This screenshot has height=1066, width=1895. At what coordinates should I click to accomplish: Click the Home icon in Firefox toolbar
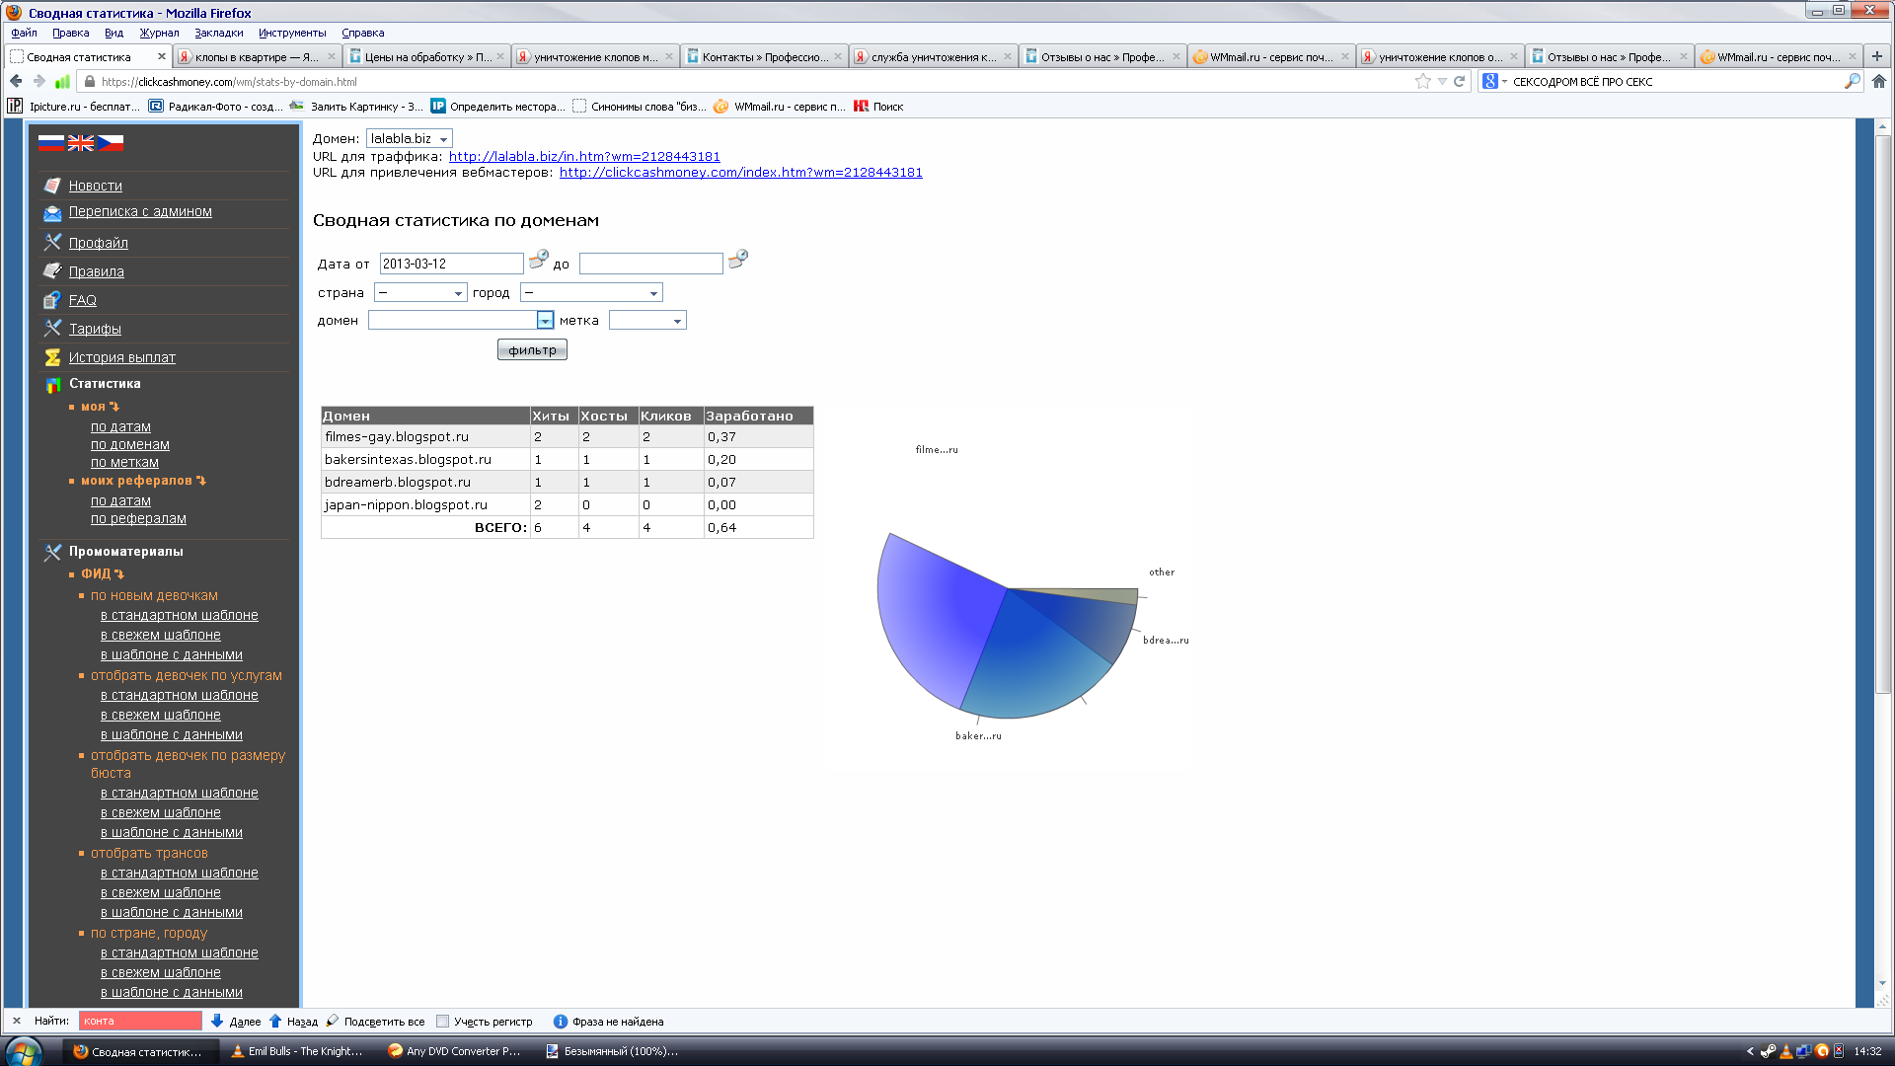click(1879, 81)
